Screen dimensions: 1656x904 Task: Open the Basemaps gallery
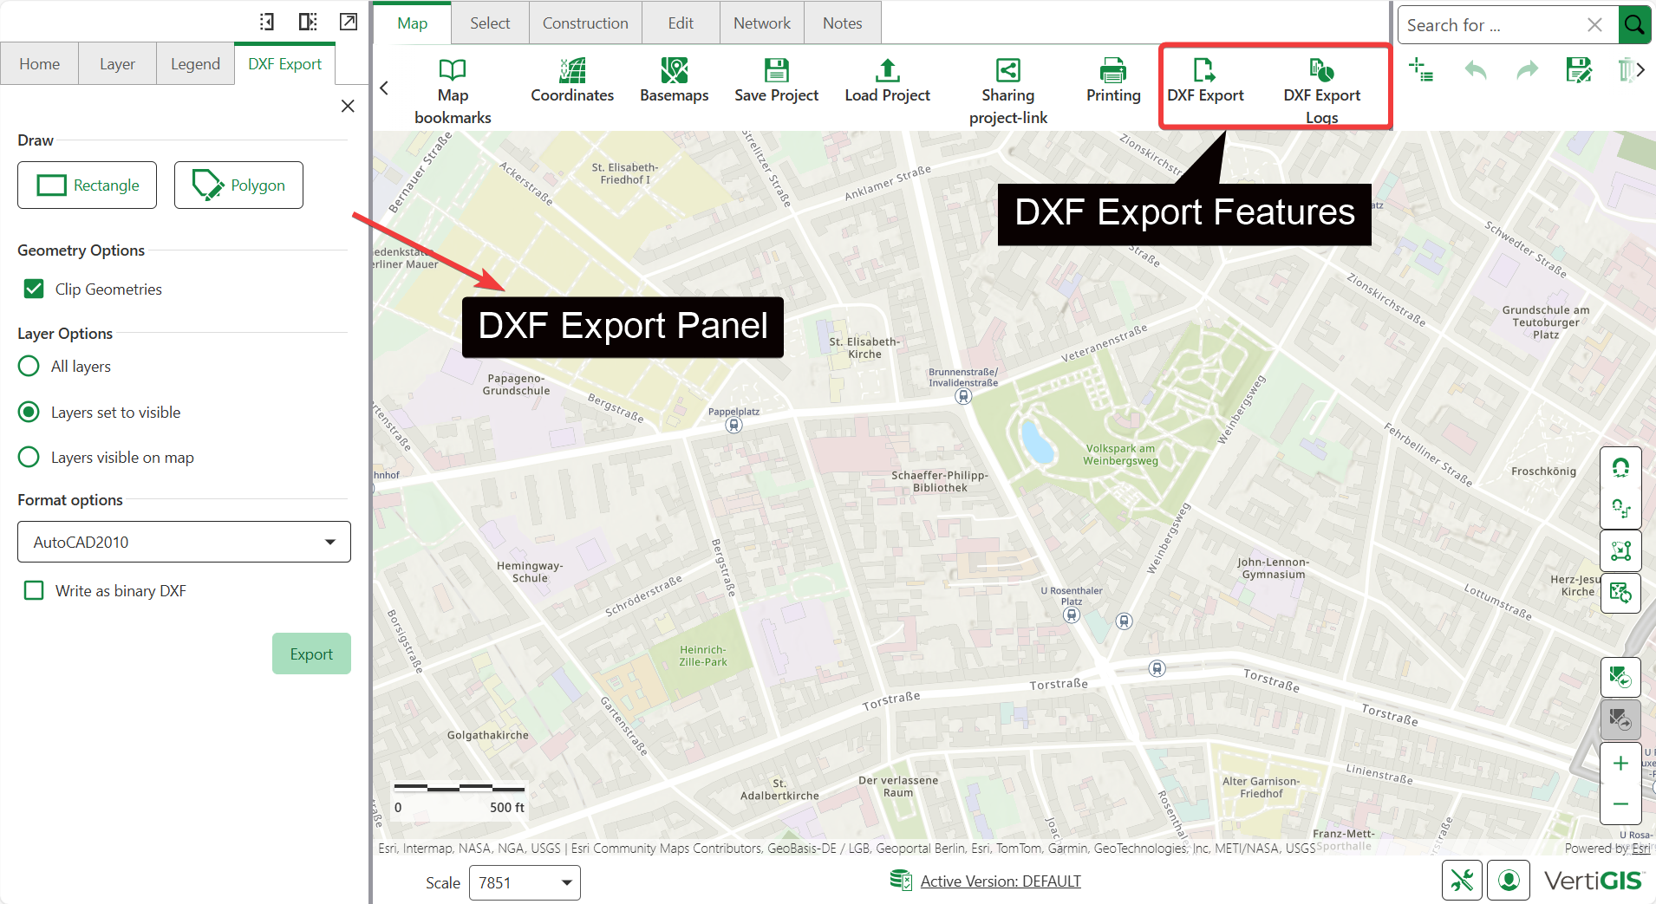pos(674,81)
